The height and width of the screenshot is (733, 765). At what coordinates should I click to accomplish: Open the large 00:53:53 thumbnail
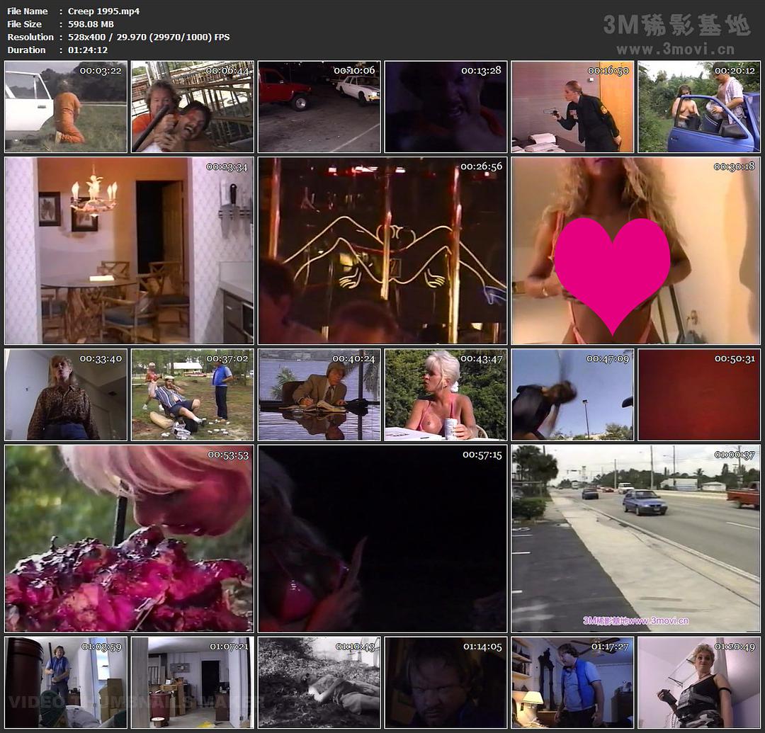pyautogui.click(x=128, y=538)
